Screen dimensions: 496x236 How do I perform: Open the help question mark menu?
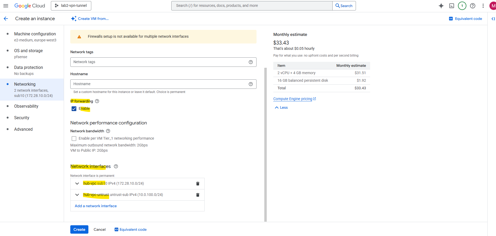coord(472,6)
